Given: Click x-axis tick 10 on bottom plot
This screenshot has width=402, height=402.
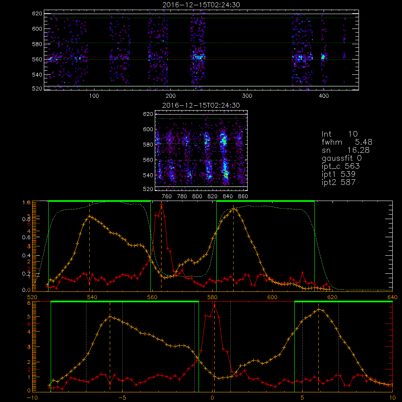Looking at the screenshot, I should (x=392, y=398).
